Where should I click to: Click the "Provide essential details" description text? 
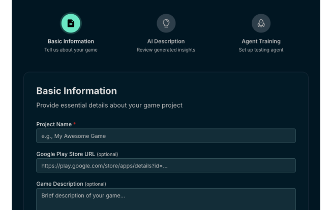109,106
